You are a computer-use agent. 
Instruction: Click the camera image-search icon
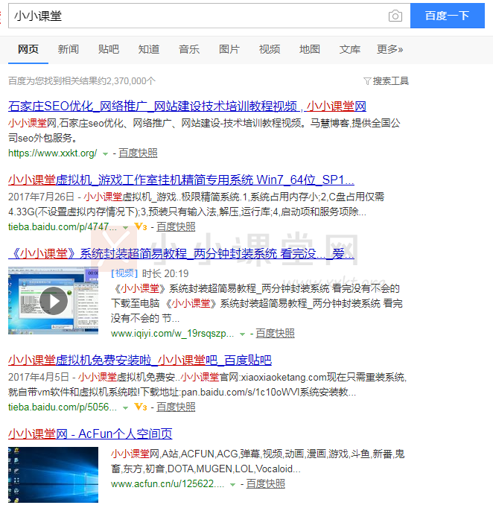(x=395, y=16)
